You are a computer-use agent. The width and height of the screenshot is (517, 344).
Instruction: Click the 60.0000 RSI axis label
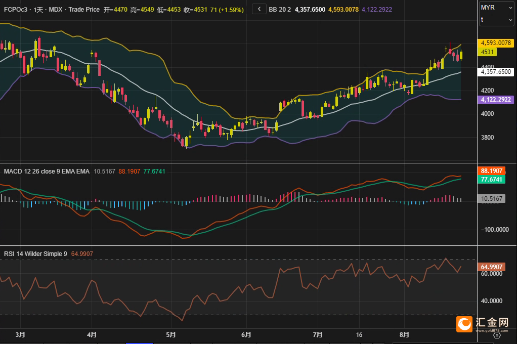491,274
